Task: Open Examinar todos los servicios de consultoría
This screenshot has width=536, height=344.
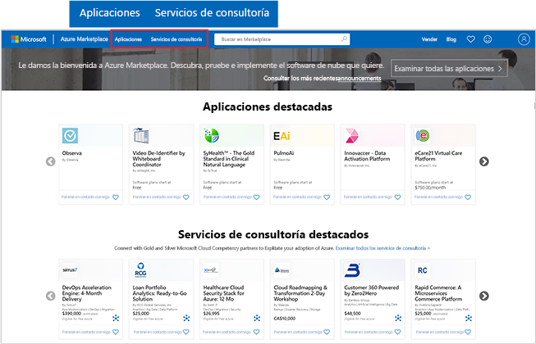Action: pos(383,248)
